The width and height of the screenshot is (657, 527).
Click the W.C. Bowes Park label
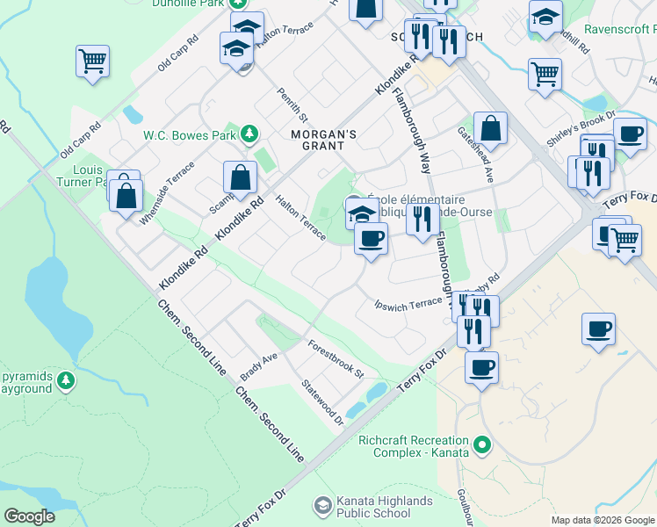190,135
